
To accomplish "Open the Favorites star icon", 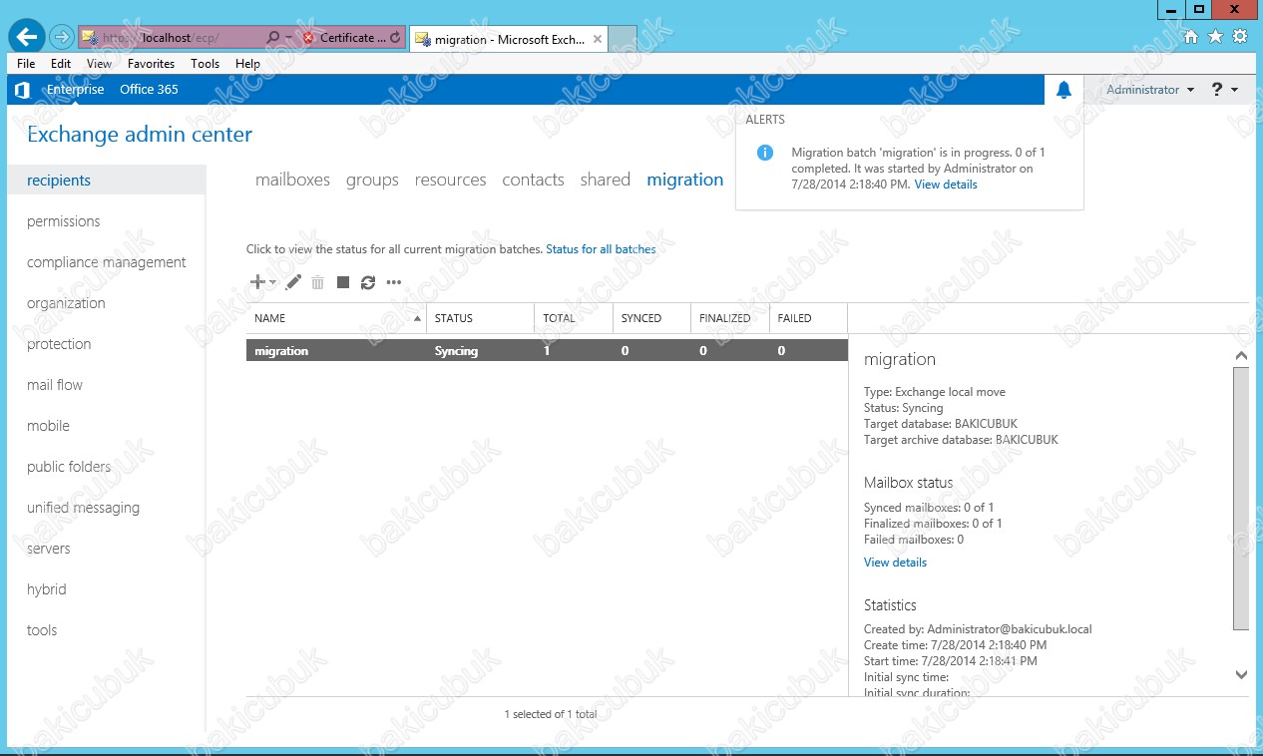I will (x=1215, y=37).
